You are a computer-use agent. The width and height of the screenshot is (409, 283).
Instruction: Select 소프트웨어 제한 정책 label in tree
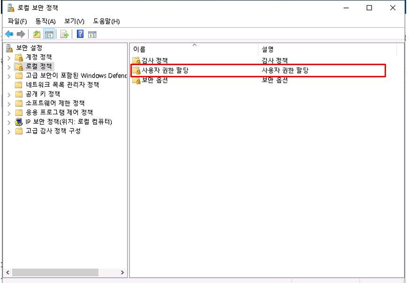[x=55, y=103]
